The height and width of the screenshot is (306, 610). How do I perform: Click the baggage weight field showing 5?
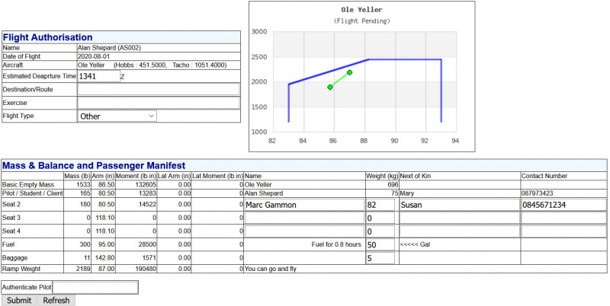(380, 257)
